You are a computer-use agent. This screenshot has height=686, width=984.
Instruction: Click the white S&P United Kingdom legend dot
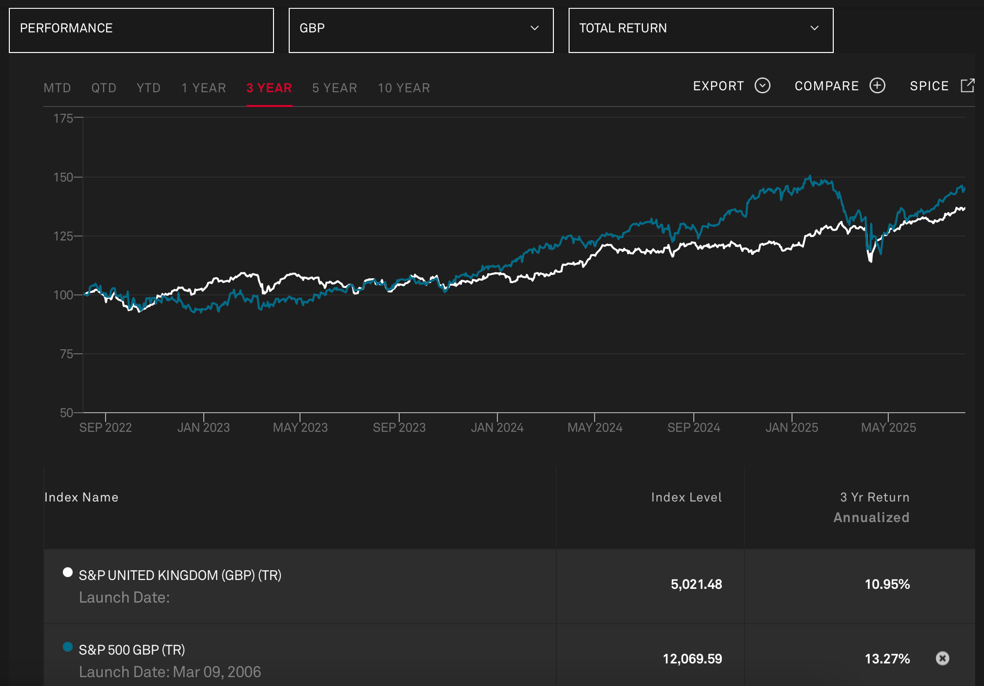coord(68,573)
